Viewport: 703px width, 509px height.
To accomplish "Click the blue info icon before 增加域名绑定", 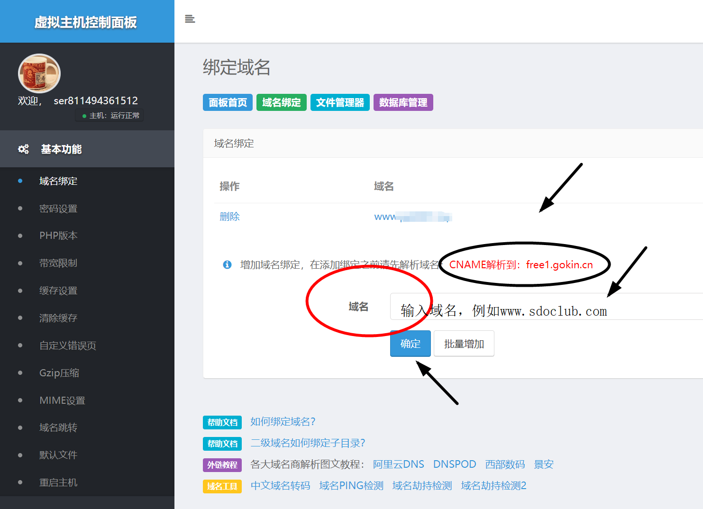I will pyautogui.click(x=227, y=264).
